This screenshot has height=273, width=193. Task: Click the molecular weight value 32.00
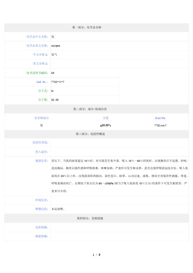coord(55,100)
